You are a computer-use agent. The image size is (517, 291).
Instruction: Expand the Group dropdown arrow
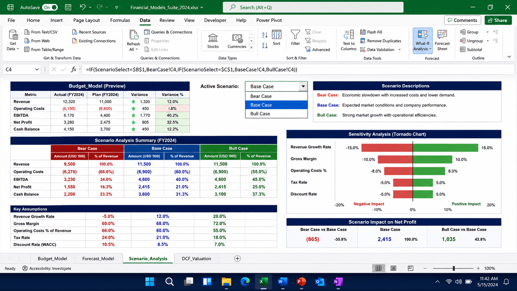(x=488, y=32)
